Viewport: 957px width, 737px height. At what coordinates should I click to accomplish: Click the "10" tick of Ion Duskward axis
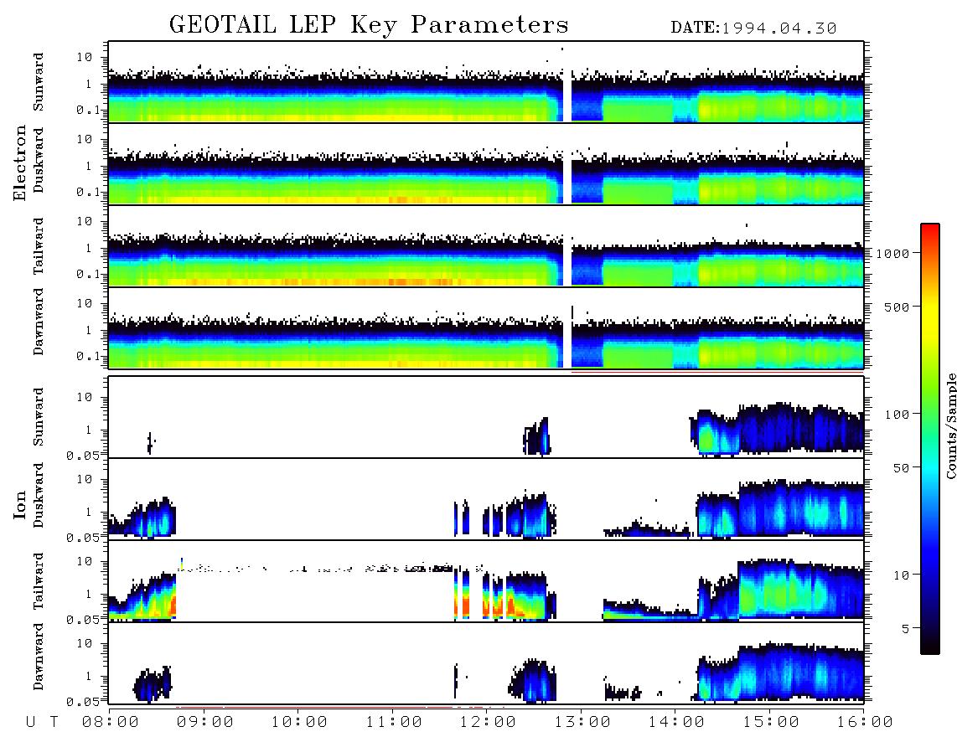(x=85, y=480)
